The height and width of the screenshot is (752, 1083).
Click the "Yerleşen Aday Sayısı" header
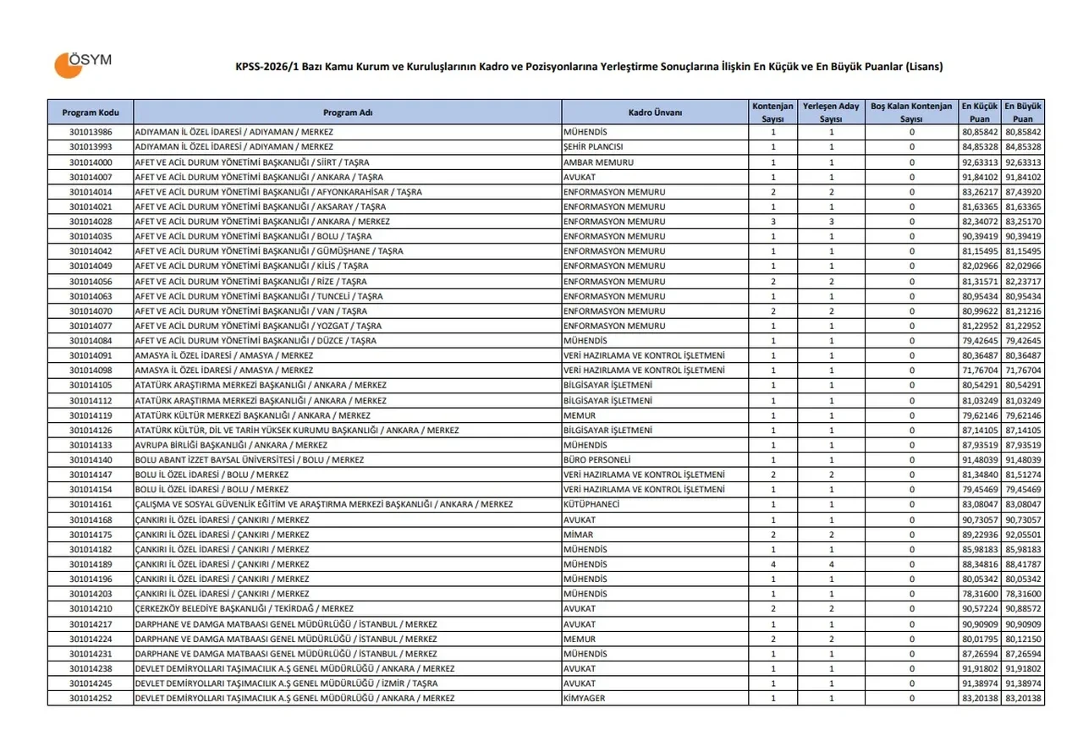pyautogui.click(x=831, y=113)
